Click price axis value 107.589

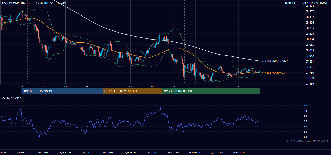pyautogui.click(x=309, y=84)
